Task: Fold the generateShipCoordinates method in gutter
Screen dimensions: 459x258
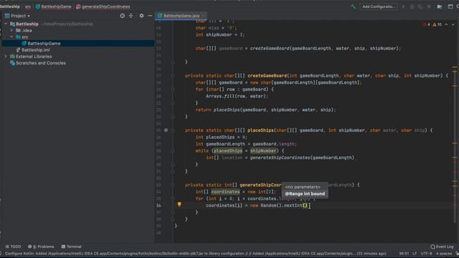Action: coord(173,185)
